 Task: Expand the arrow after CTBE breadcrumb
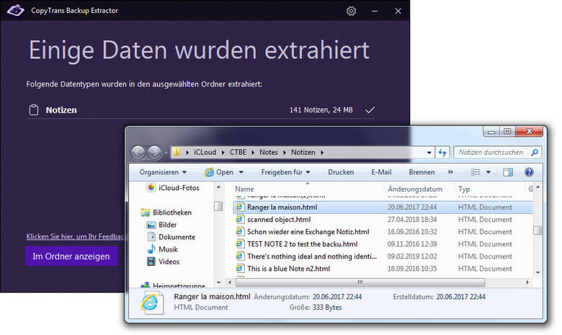(x=253, y=153)
